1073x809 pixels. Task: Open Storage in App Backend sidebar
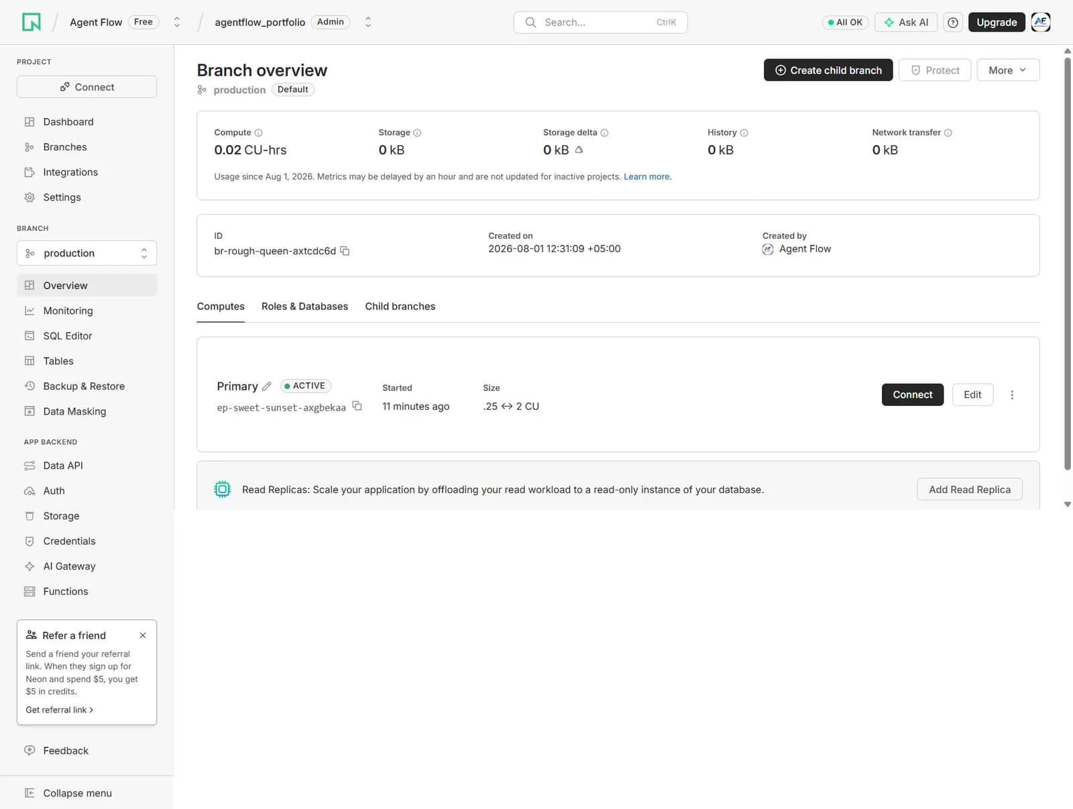click(x=87, y=516)
